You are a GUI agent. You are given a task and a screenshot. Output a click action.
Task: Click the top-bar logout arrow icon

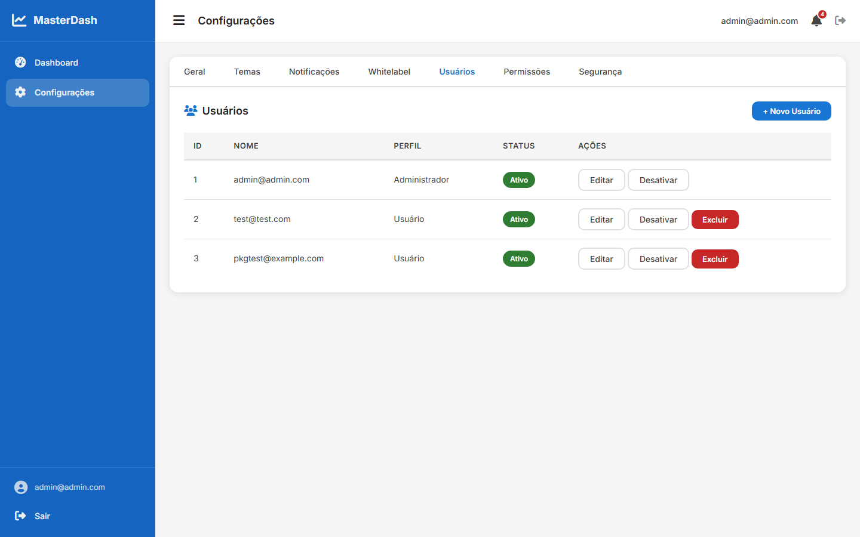point(840,21)
